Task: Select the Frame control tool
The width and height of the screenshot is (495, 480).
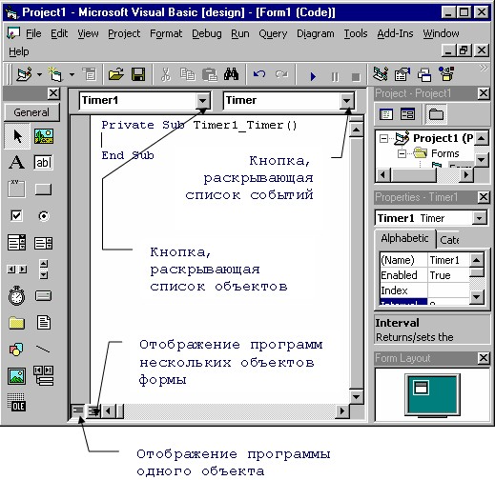Action: 16,189
